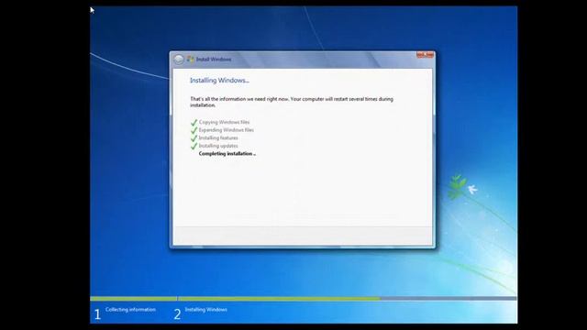Select the 'Installing updates' step text
Image resolution: width=587 pixels, height=330 pixels.
click(x=218, y=146)
